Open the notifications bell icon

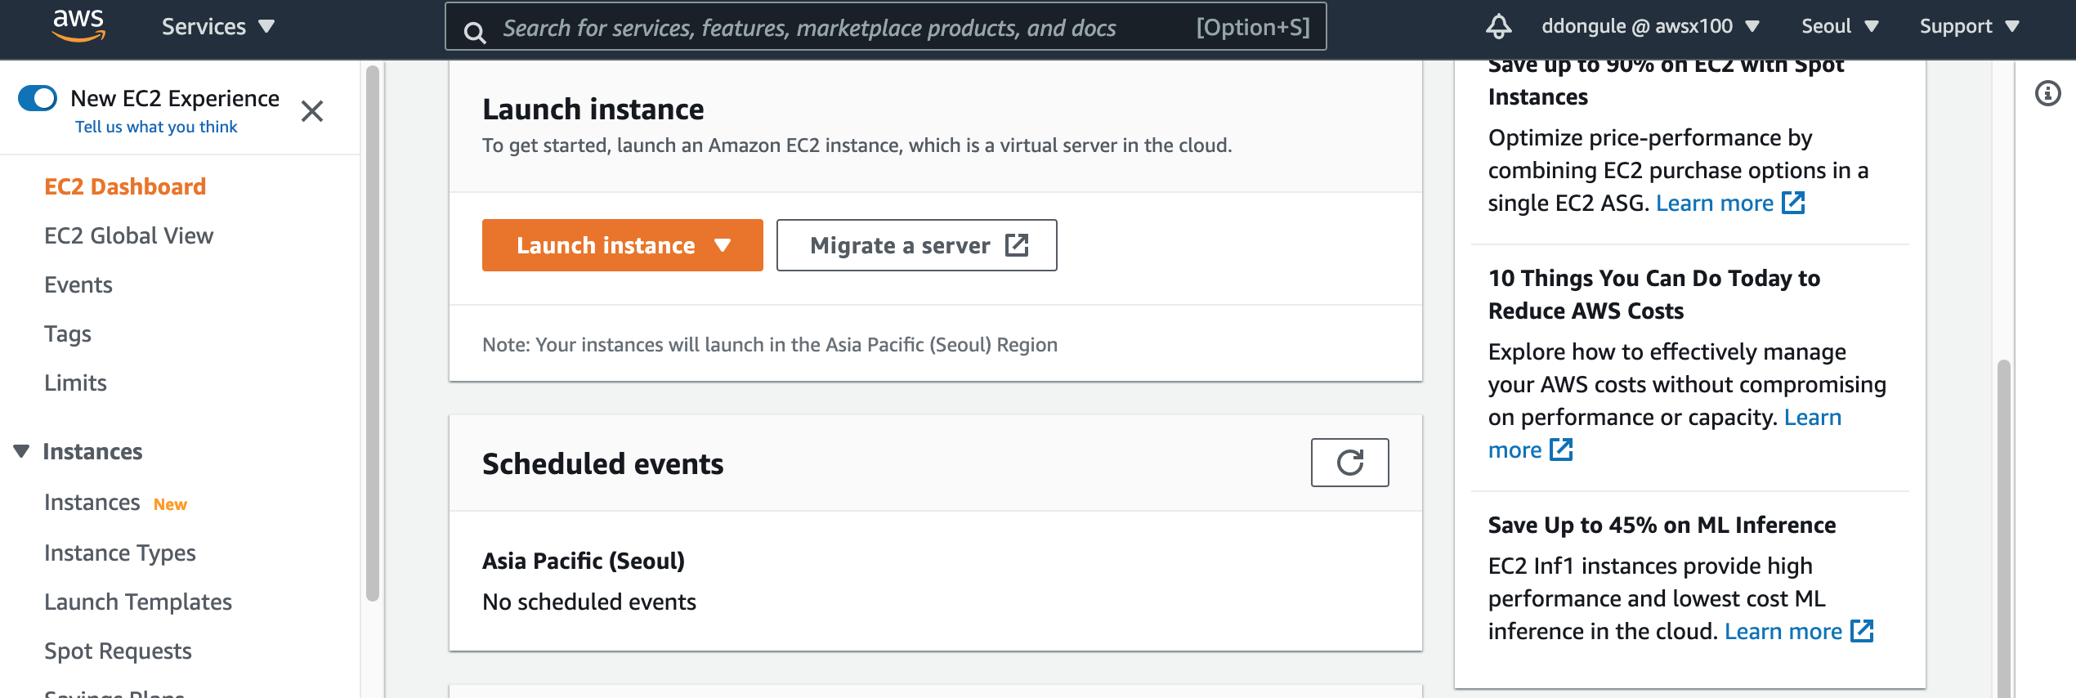coord(1498,26)
